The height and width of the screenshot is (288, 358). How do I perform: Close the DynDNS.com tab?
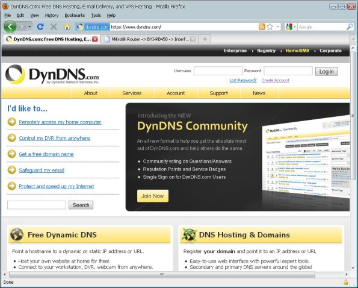(94, 39)
